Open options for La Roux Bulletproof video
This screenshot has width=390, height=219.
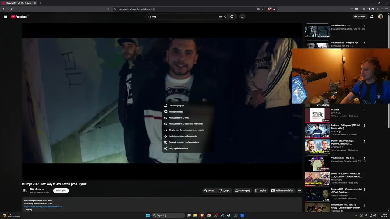pos(364,126)
